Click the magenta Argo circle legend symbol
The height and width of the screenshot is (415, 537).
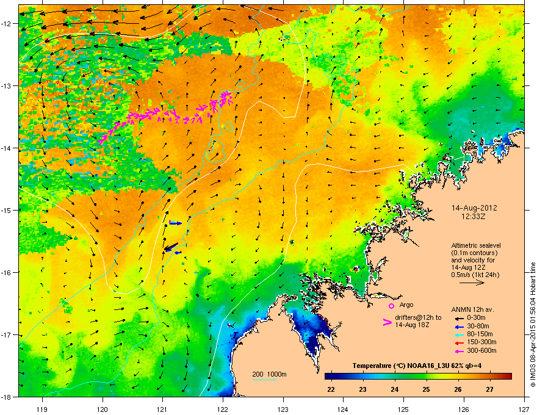click(x=391, y=306)
